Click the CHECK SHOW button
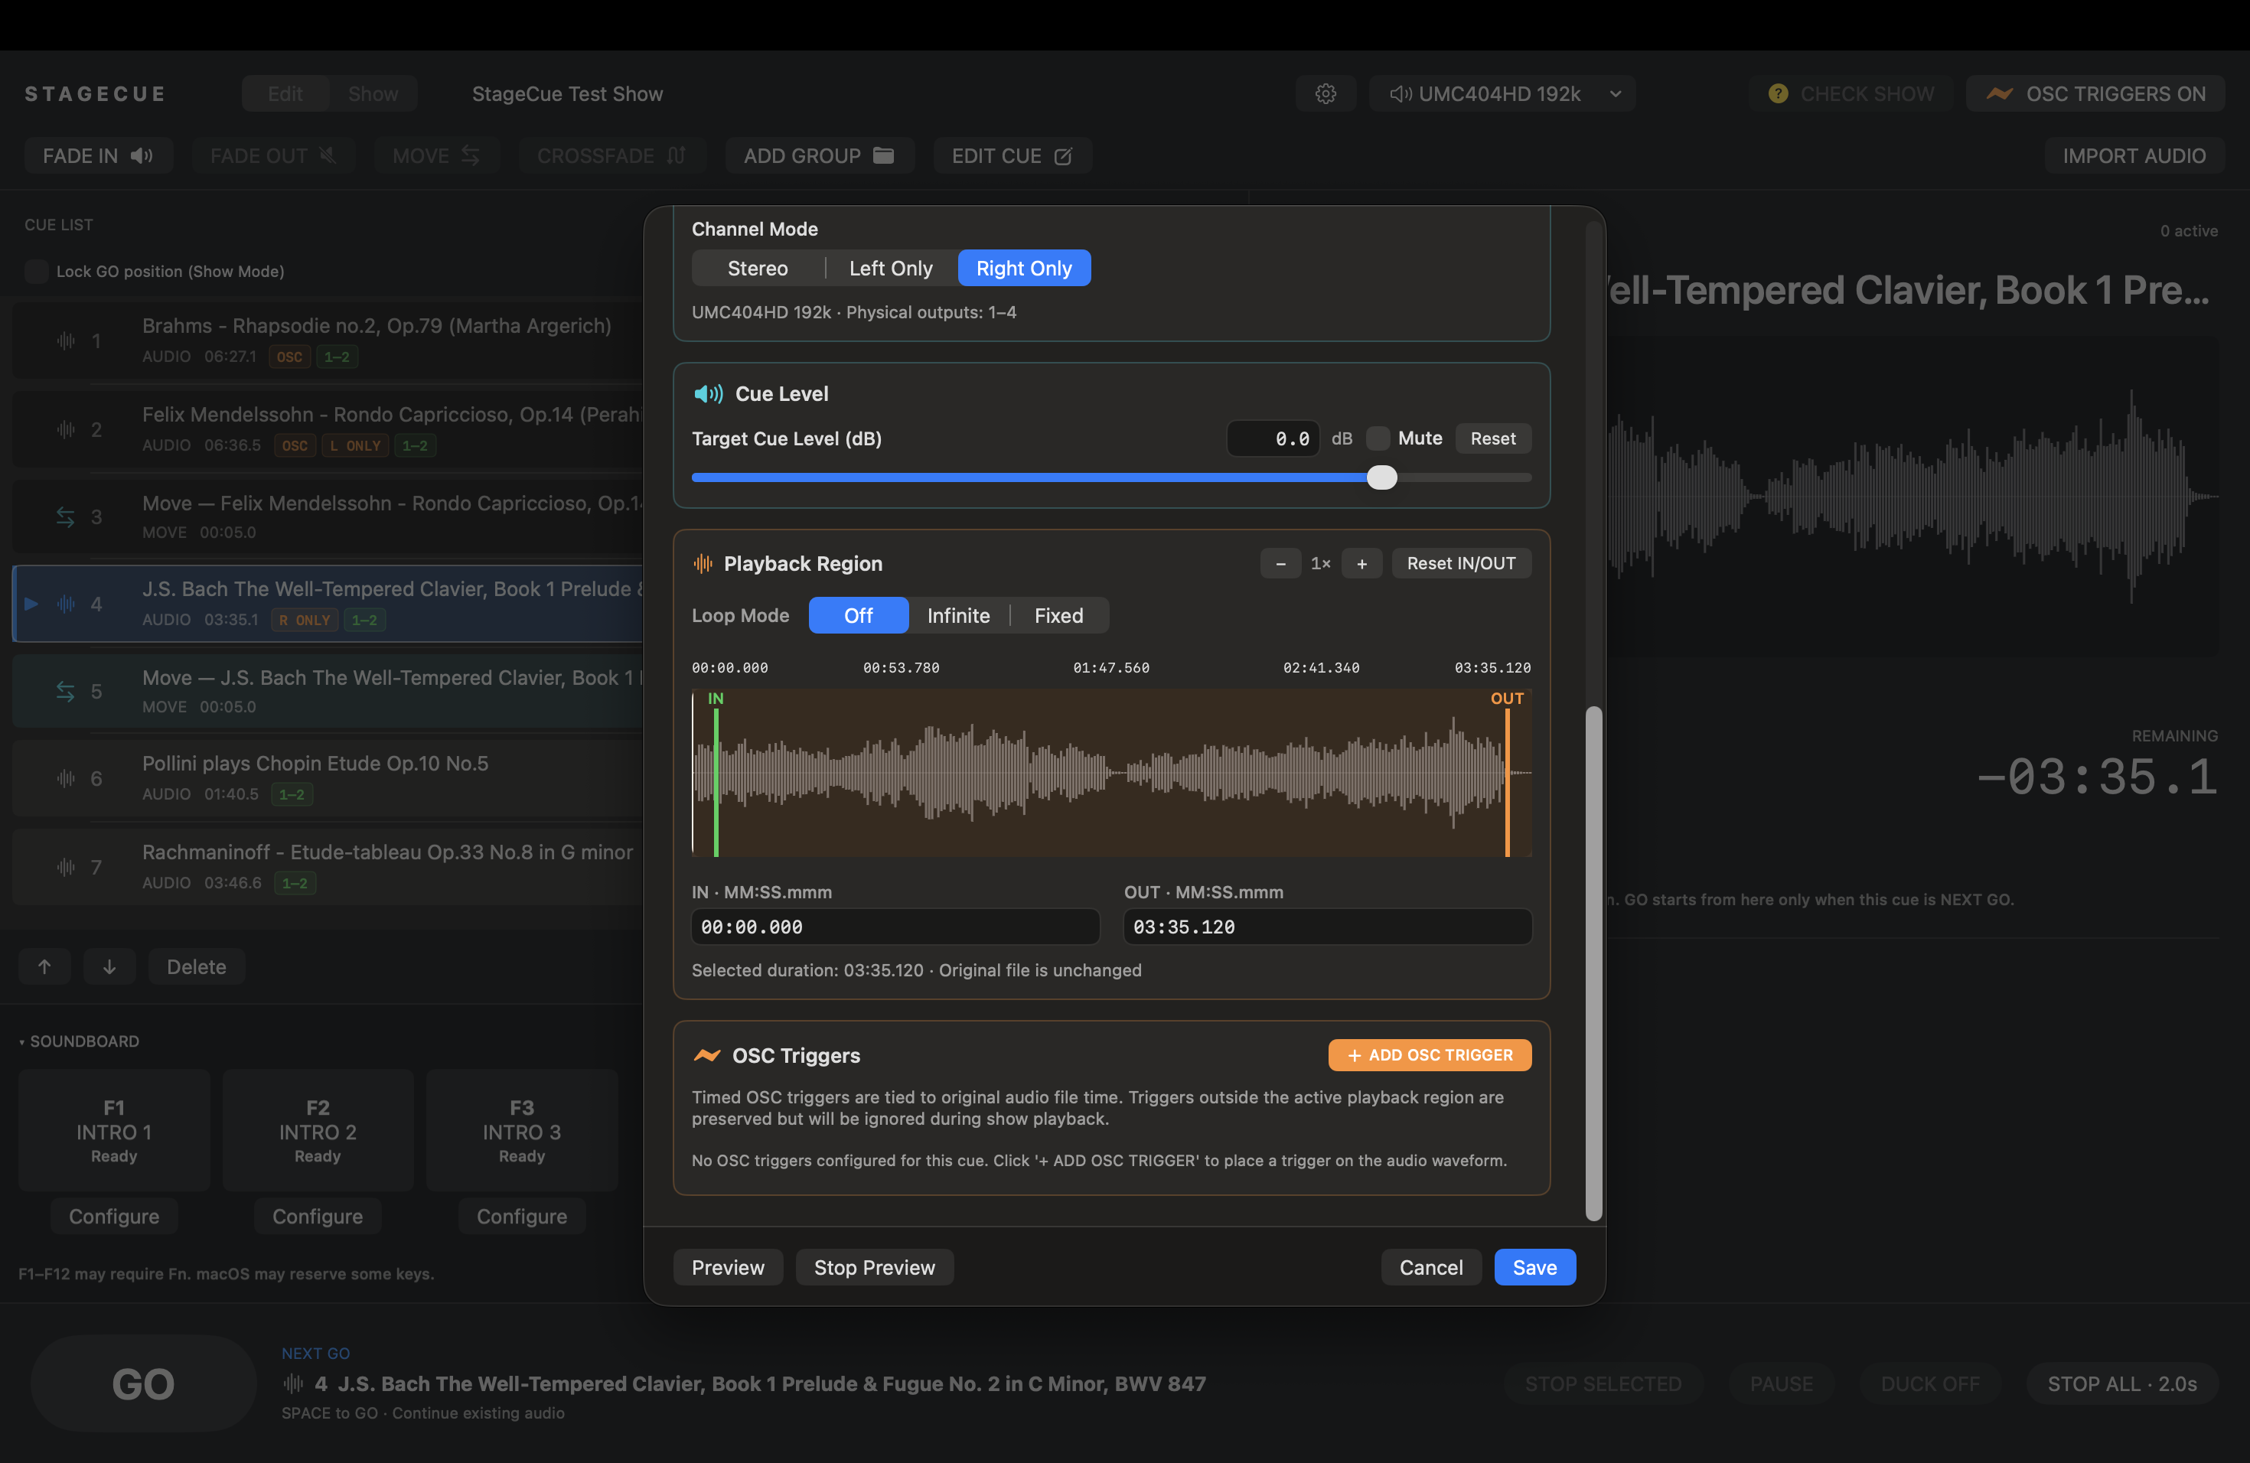 pos(1850,93)
